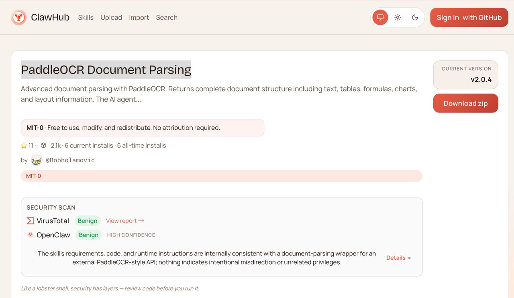
Task: Visit the @Bobholamovic author profile
Action: 70,160
